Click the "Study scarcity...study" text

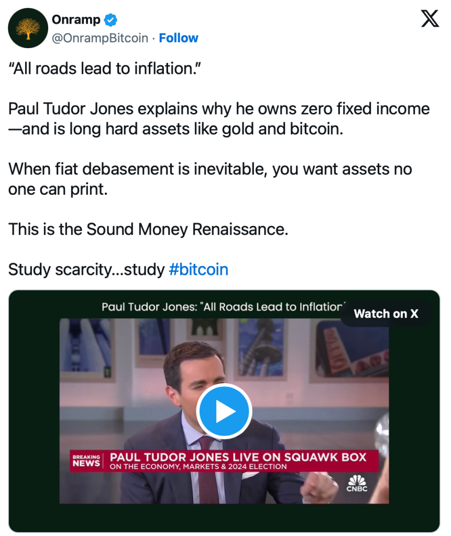click(x=86, y=270)
